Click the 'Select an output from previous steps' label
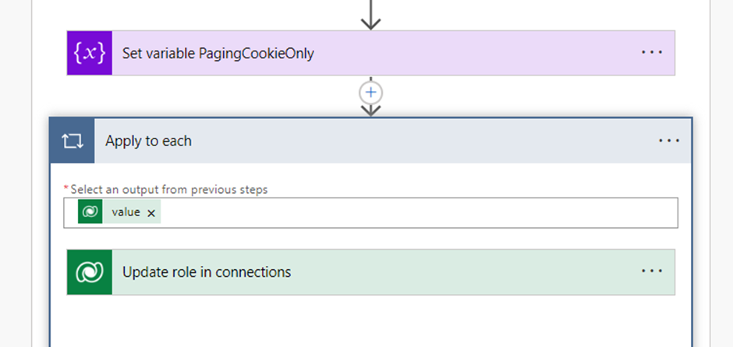This screenshot has height=347, width=733. (168, 189)
